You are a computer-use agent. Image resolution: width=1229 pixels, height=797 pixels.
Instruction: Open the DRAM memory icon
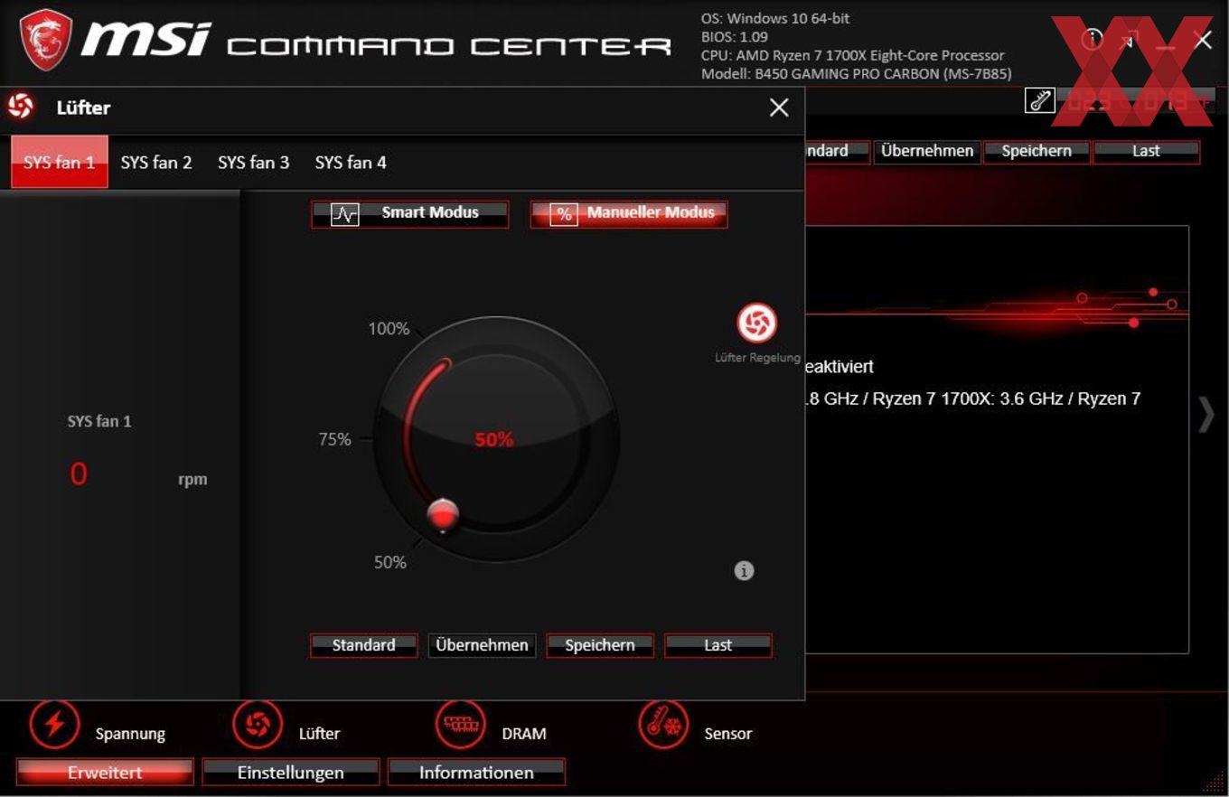(x=461, y=724)
